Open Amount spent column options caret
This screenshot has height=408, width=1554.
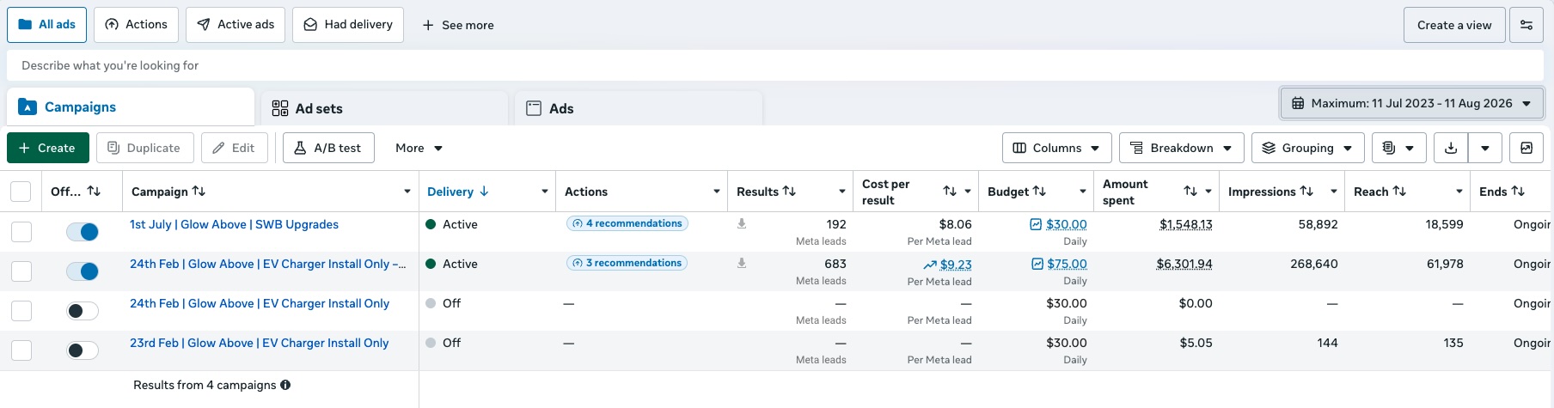click(x=1208, y=192)
